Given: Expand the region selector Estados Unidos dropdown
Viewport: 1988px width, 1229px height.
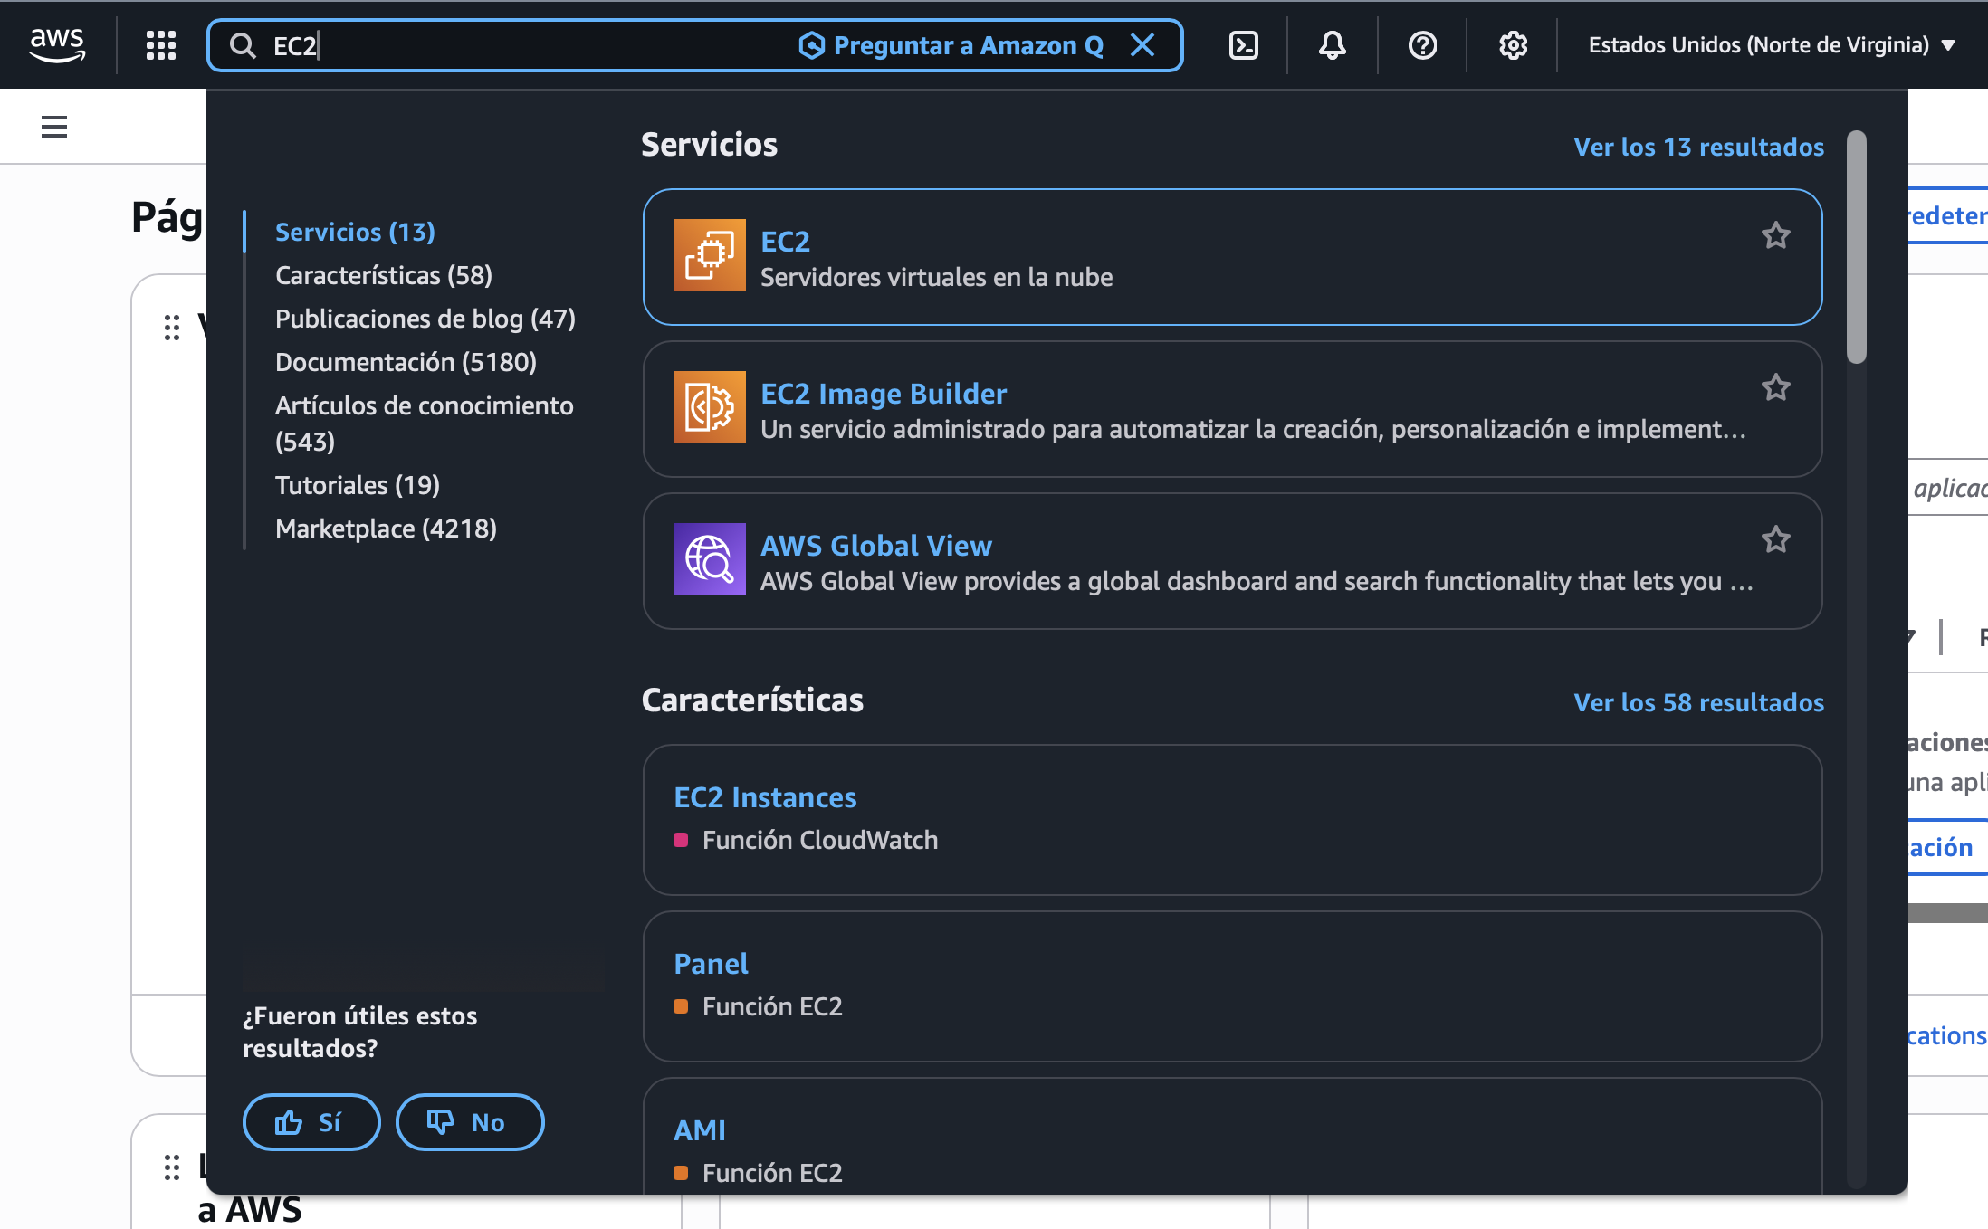Looking at the screenshot, I should (1771, 45).
